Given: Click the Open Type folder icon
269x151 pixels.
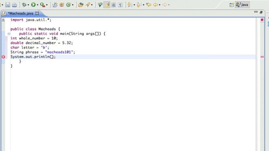Looking at the screenshot, I should click(x=81, y=5).
